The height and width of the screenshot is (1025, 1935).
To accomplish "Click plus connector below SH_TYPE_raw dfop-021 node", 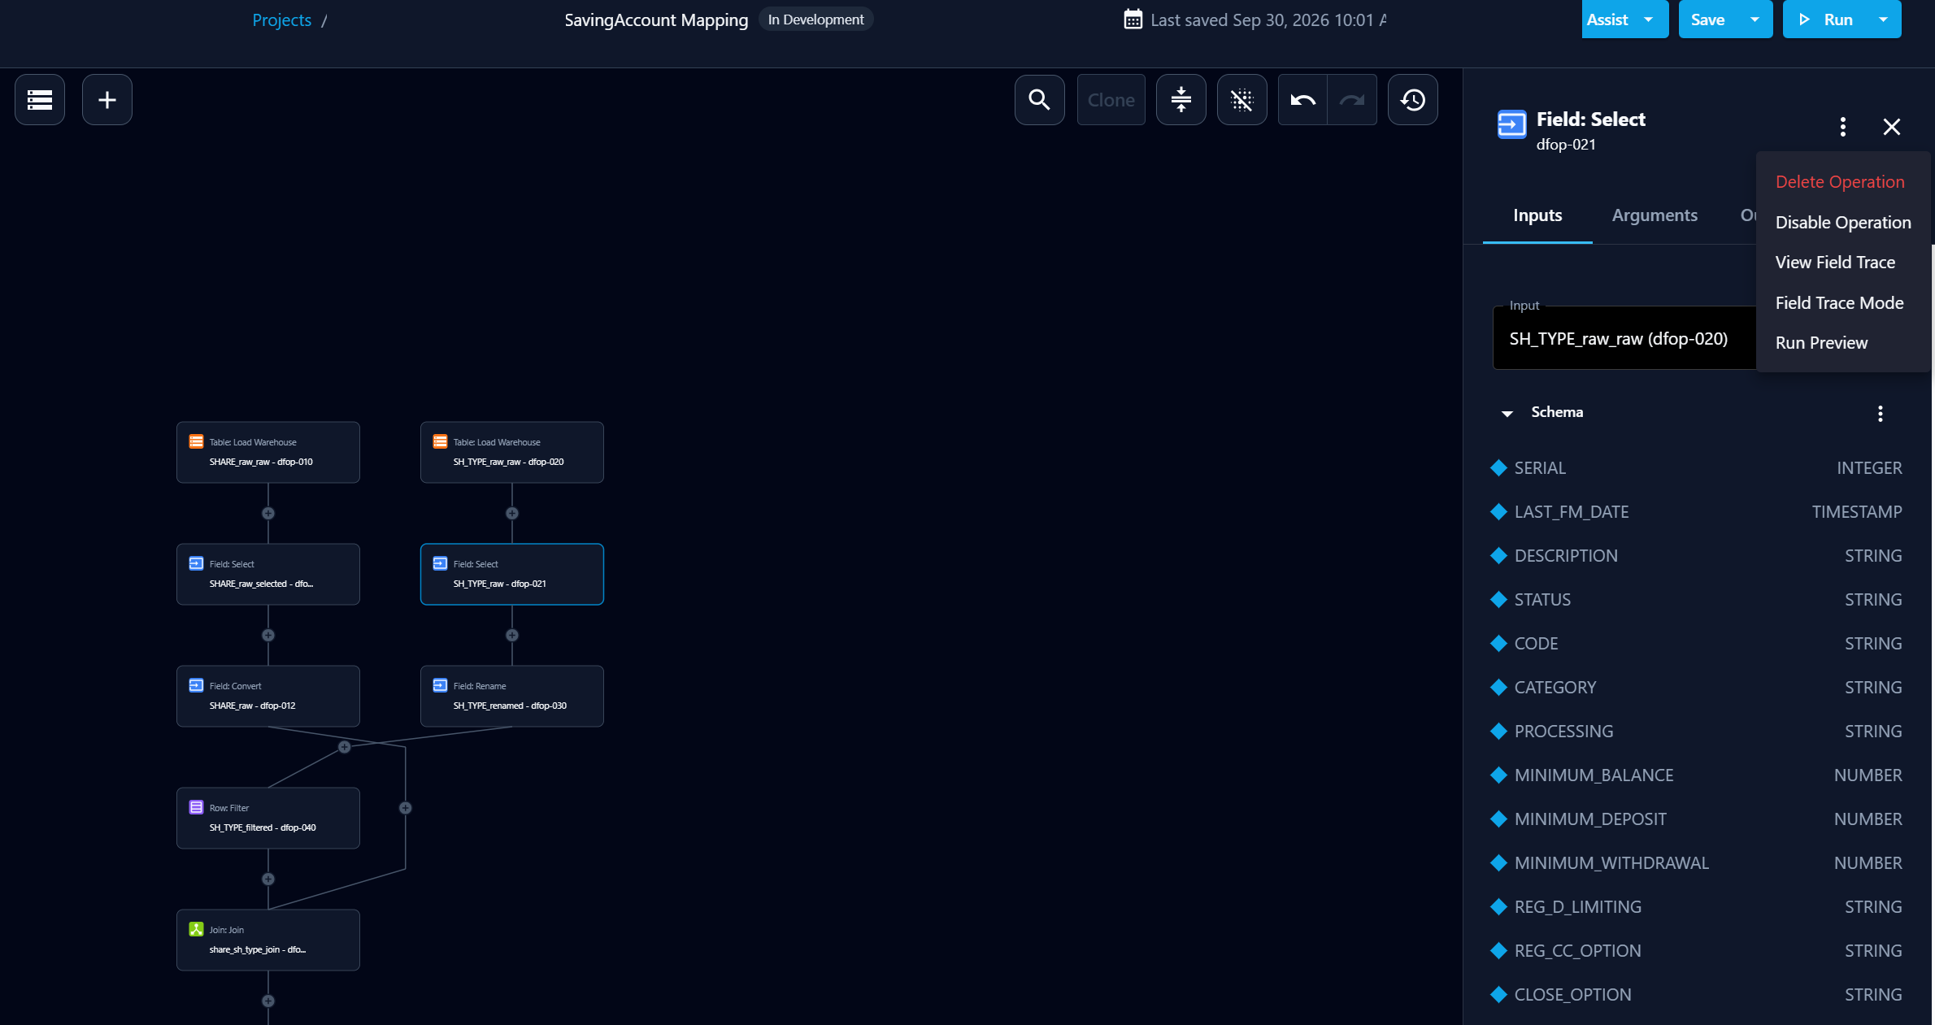I will pyautogui.click(x=512, y=635).
